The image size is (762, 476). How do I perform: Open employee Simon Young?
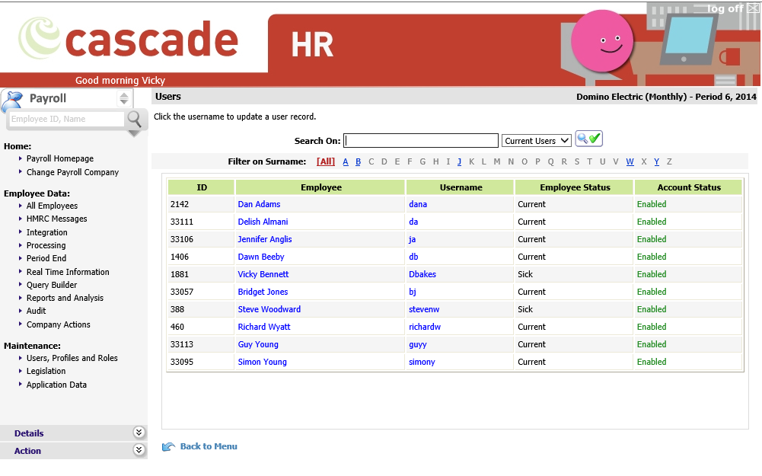(x=263, y=362)
